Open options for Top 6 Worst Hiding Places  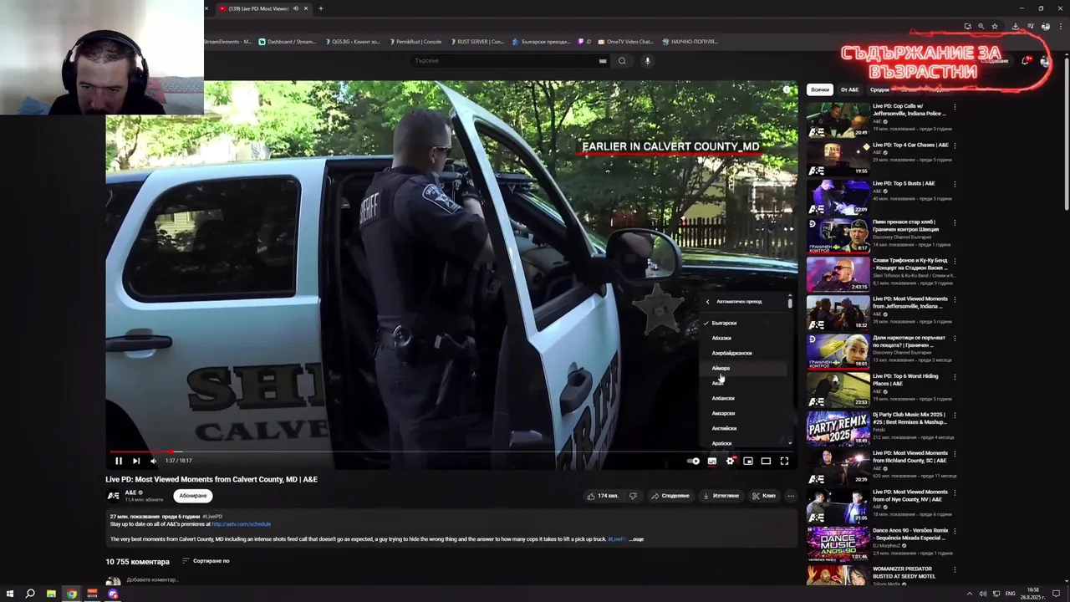pos(955,377)
